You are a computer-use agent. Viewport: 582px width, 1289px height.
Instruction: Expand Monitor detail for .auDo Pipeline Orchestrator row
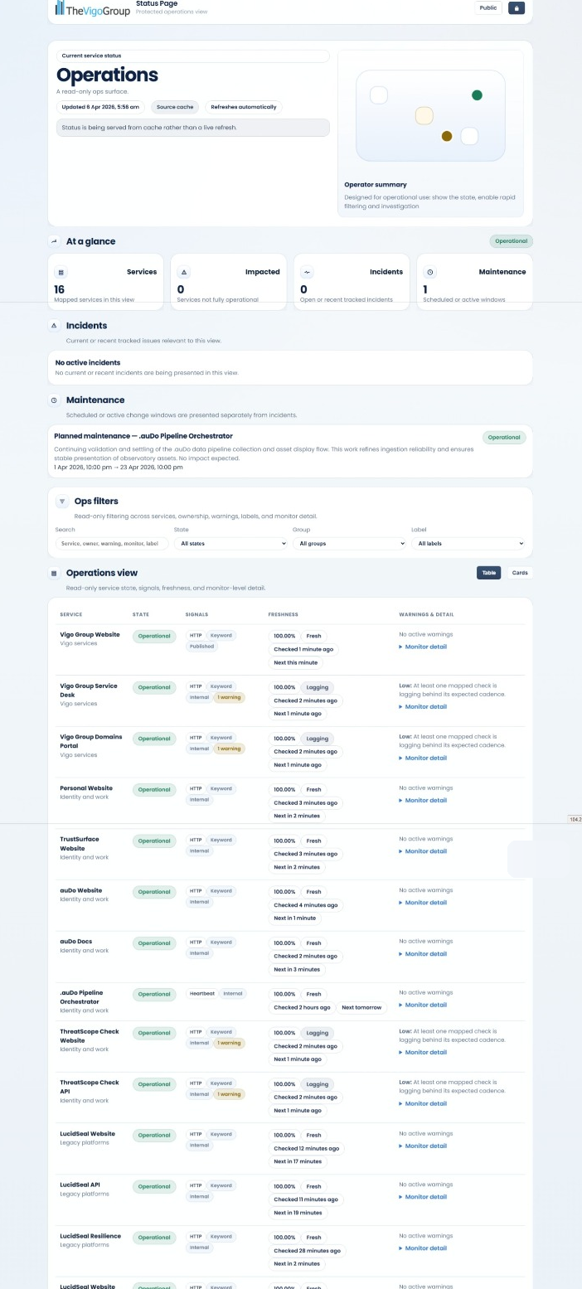click(x=423, y=1005)
